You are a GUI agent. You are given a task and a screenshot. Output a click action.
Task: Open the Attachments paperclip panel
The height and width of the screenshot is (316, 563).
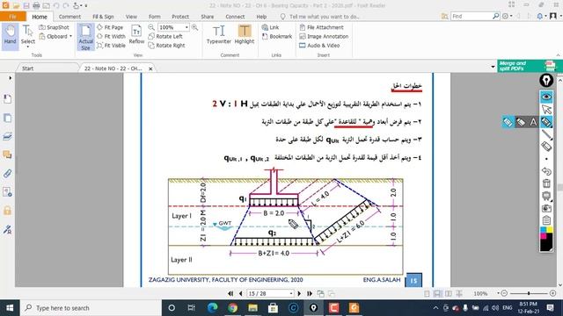(x=7, y=174)
